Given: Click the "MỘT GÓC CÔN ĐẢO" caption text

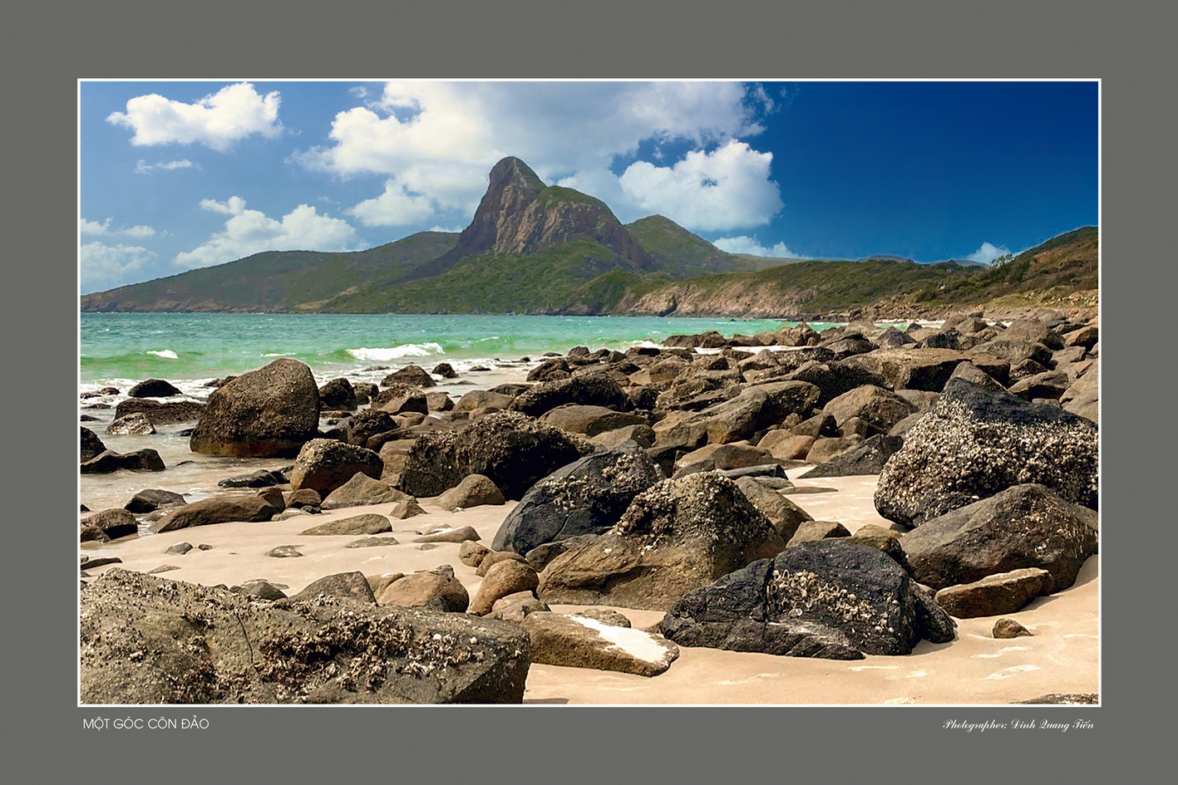Looking at the screenshot, I should pyautogui.click(x=145, y=724).
